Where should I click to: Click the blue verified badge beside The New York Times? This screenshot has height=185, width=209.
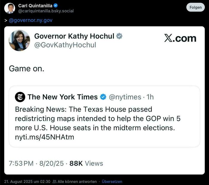pos(103,97)
